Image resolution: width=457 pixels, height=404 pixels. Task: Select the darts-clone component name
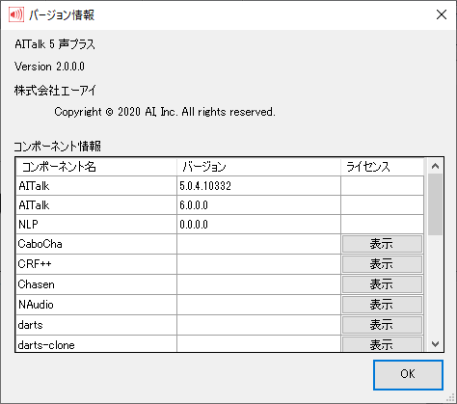pos(96,344)
